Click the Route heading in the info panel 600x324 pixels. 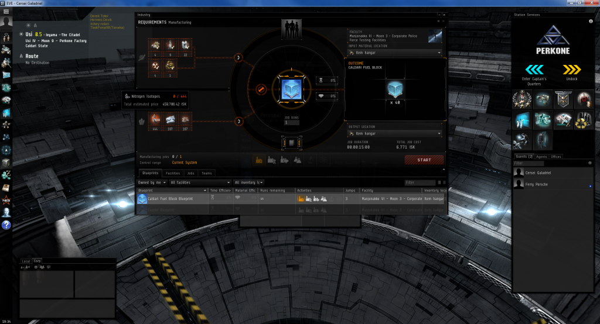coord(32,56)
